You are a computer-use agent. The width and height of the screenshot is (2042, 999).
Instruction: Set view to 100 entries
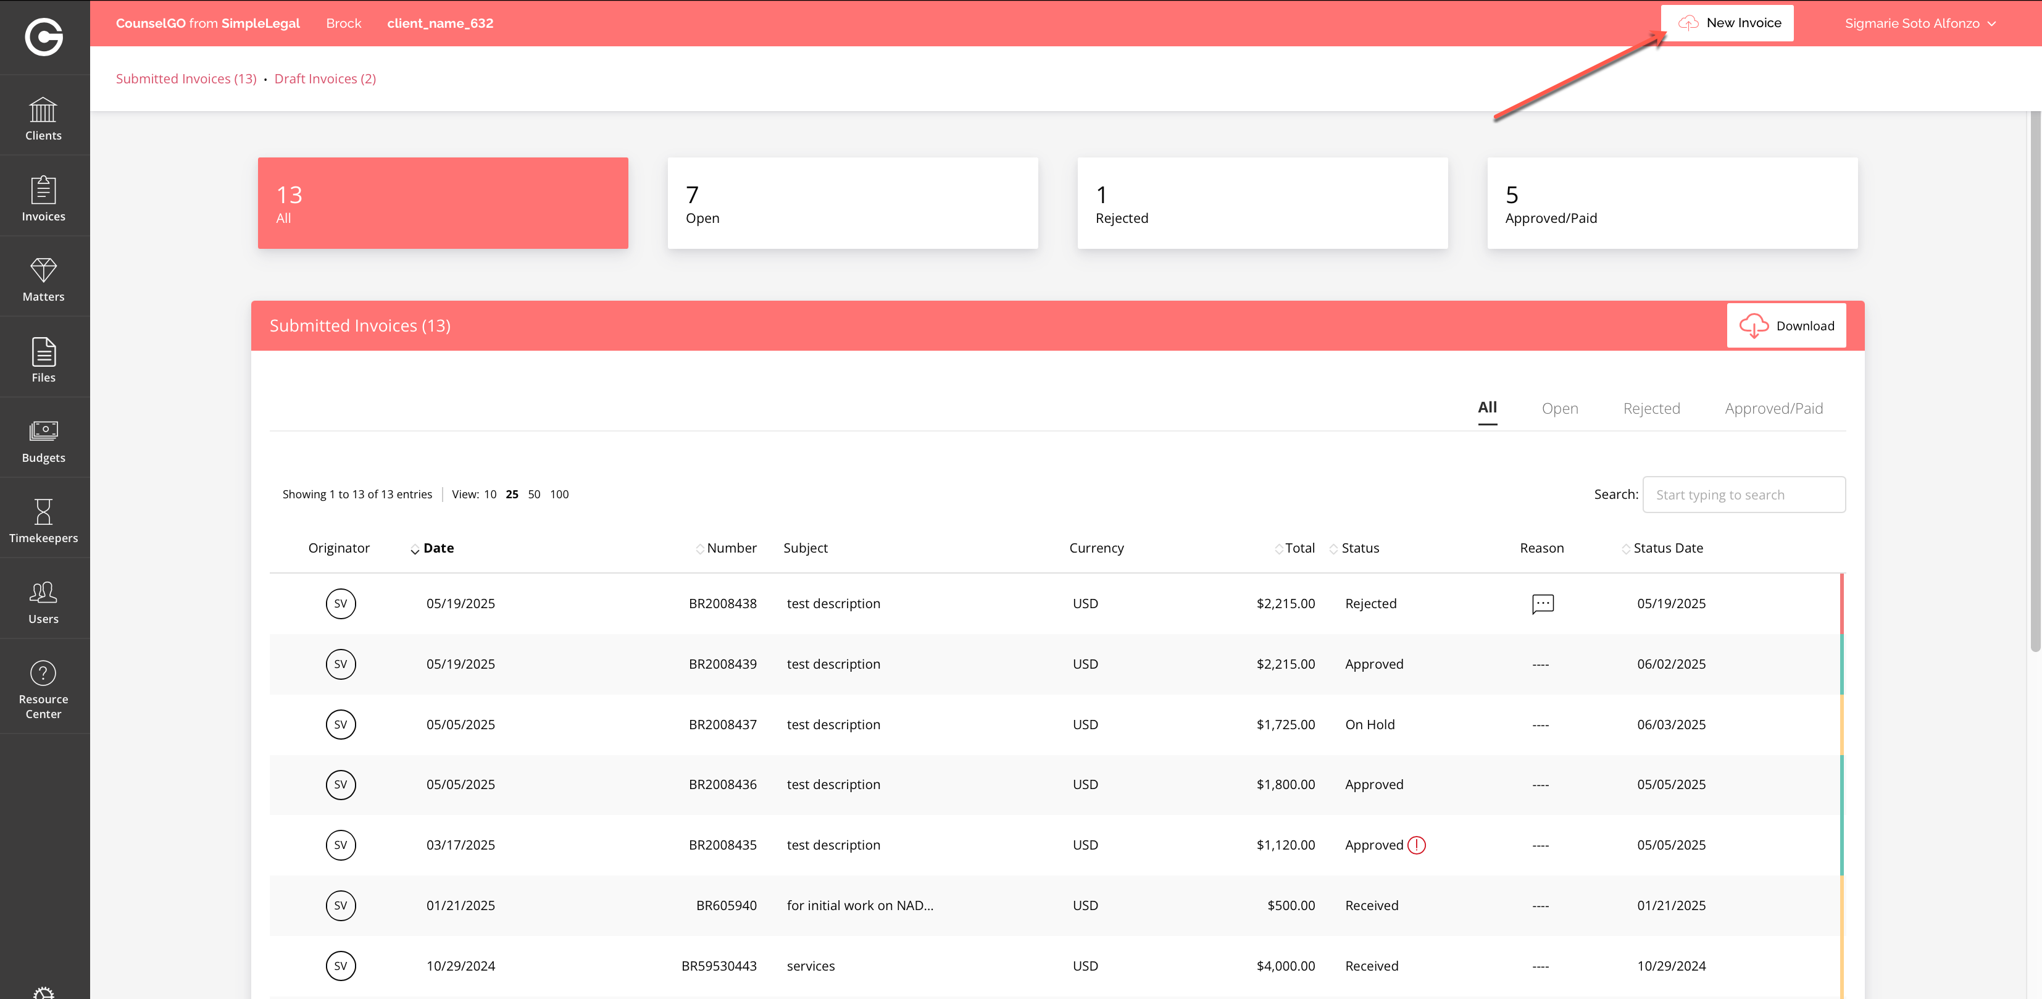point(559,494)
